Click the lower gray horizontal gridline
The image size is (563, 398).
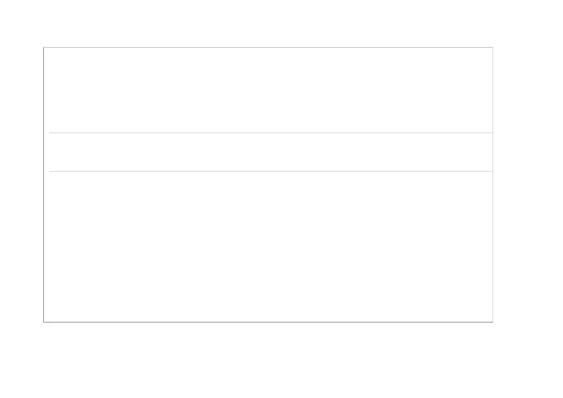pos(270,171)
